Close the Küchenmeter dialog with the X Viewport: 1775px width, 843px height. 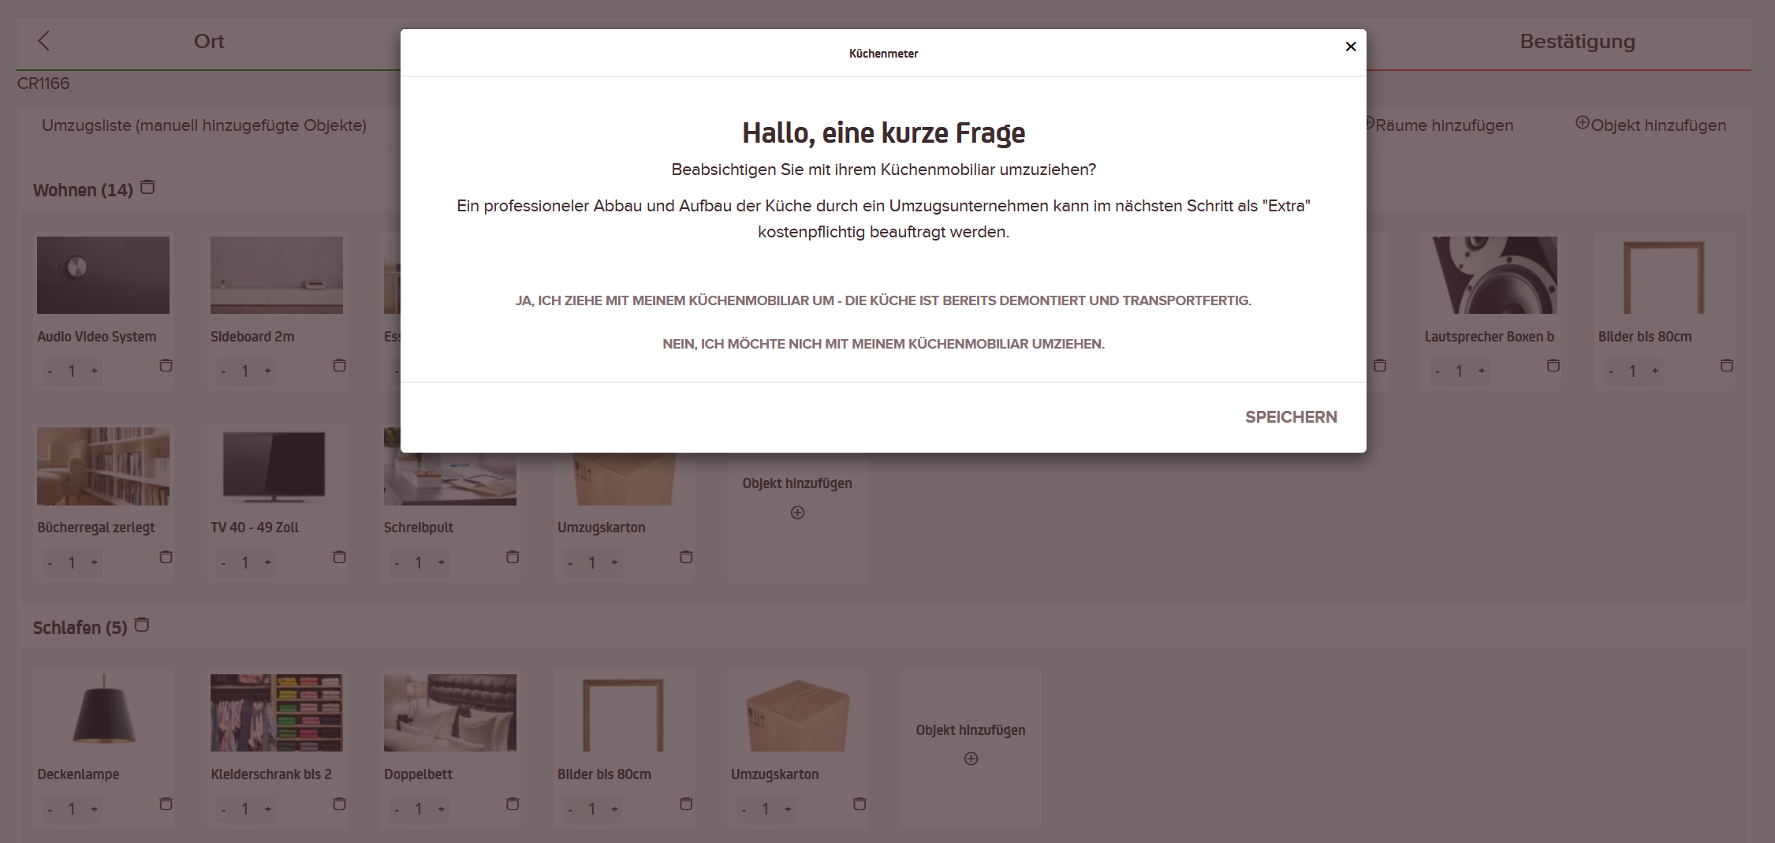point(1350,47)
